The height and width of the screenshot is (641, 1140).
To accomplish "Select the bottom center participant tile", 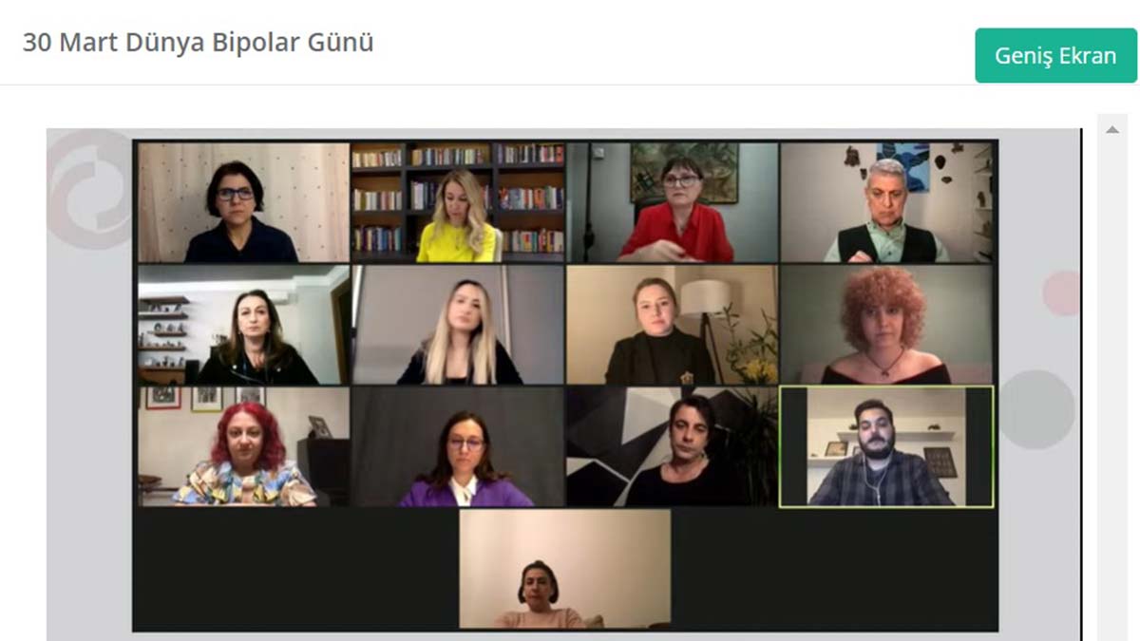I will tap(565, 569).
